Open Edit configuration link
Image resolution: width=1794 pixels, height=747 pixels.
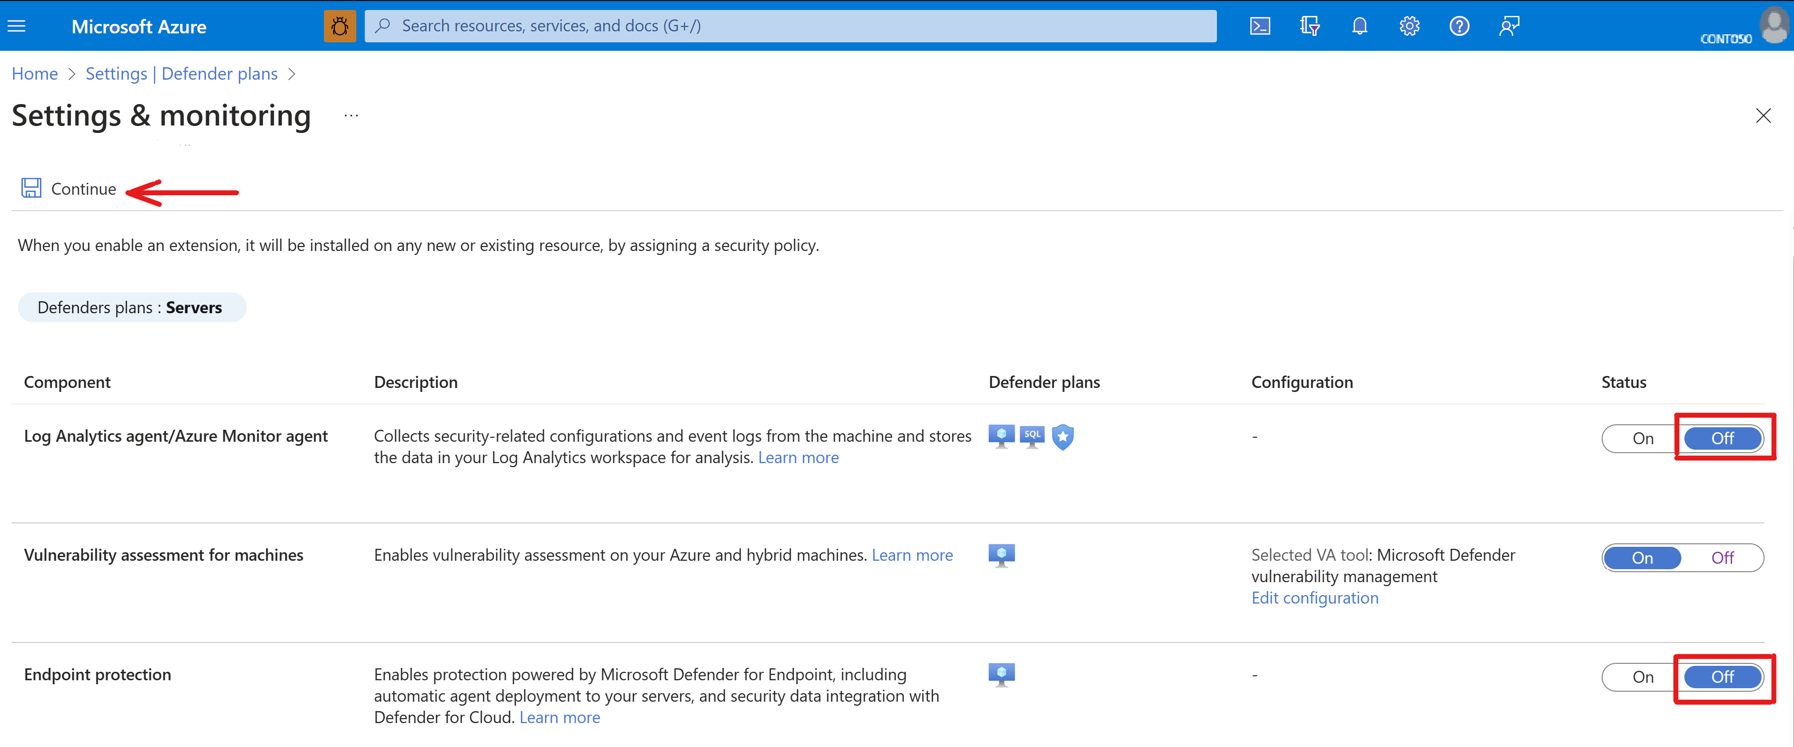1314,598
